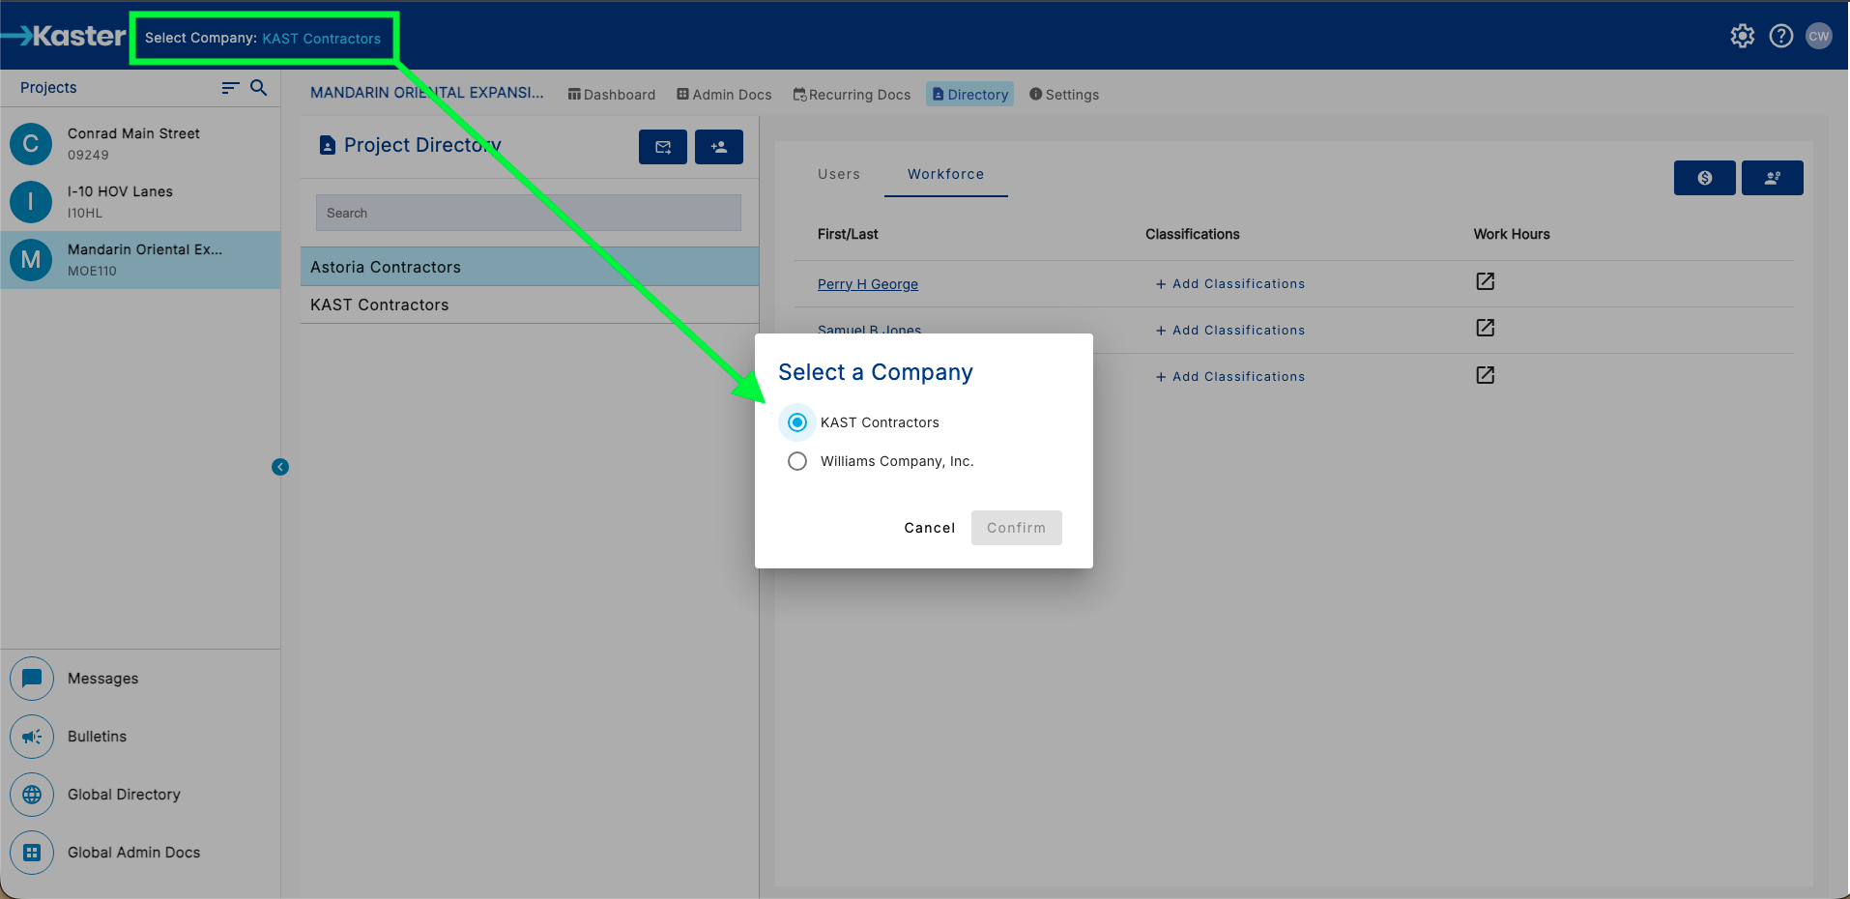Image resolution: width=1850 pixels, height=899 pixels.
Task: Click the dollar sign workforce button
Action: click(x=1704, y=178)
